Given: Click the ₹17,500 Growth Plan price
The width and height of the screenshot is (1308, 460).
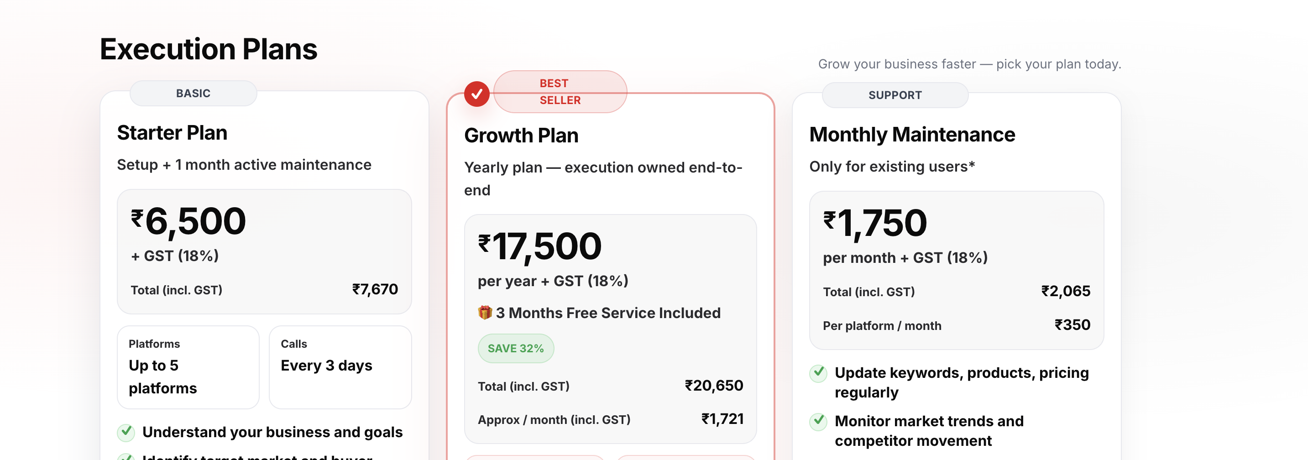Looking at the screenshot, I should (539, 246).
